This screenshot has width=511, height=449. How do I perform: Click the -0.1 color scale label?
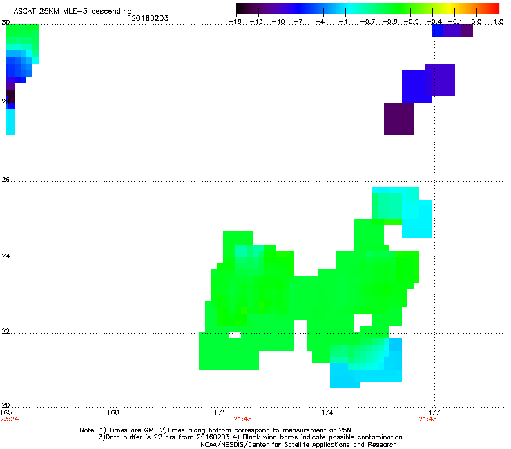455,22
